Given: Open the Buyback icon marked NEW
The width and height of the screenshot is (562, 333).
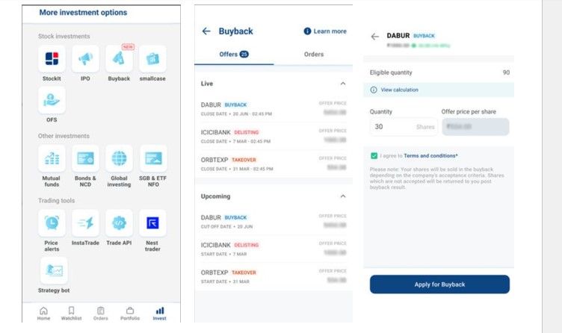Looking at the screenshot, I should (119, 59).
